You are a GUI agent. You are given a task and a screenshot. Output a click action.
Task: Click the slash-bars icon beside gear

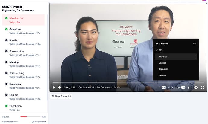pos(190,87)
